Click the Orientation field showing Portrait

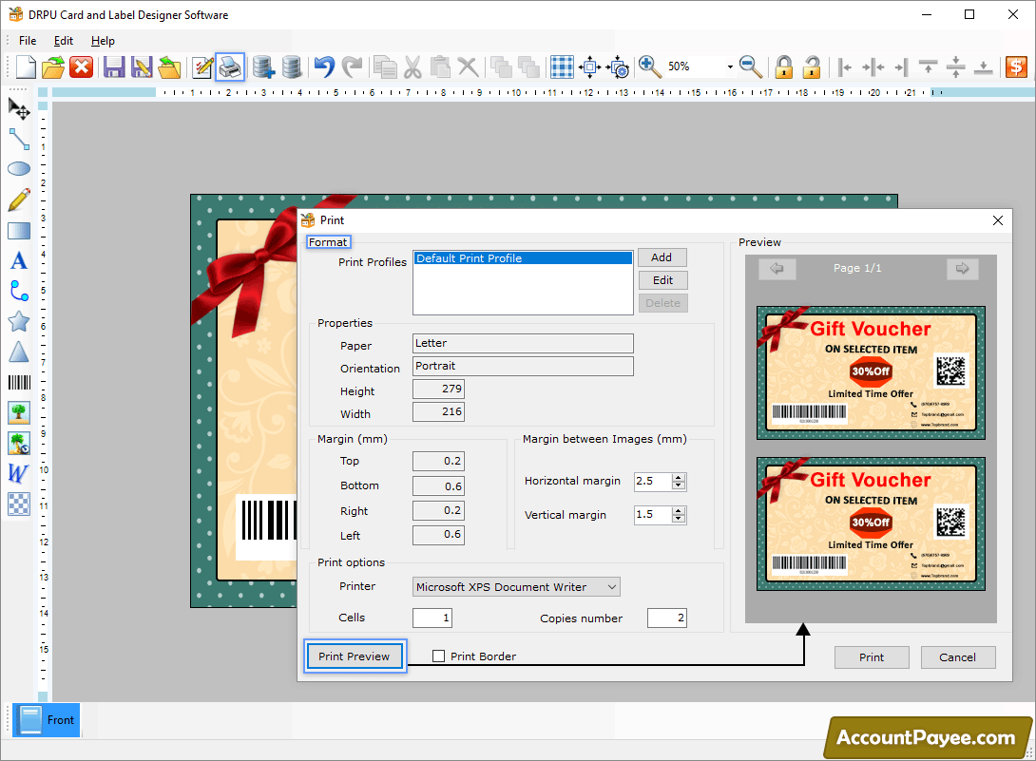524,366
